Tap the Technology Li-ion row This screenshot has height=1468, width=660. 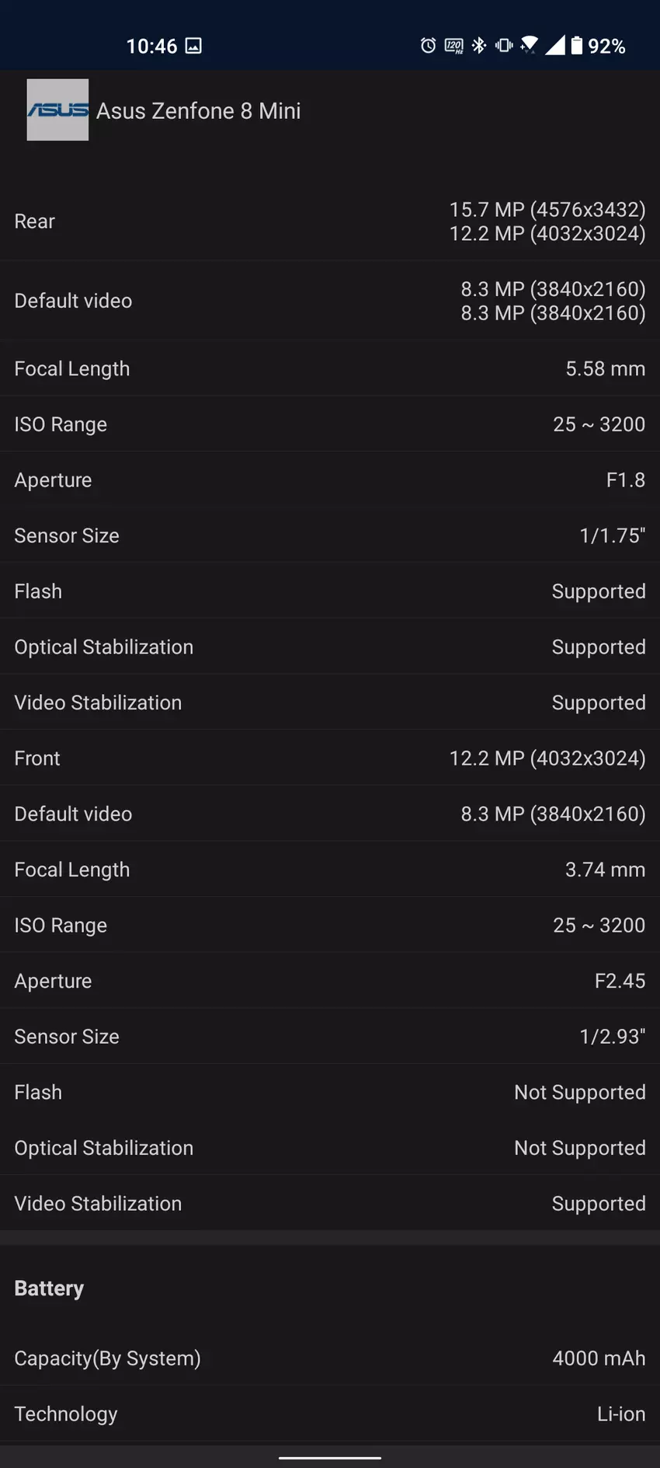tap(330, 1414)
